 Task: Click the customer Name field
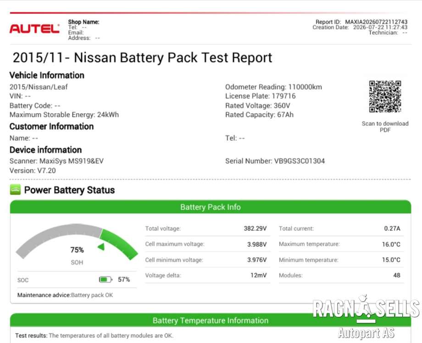(x=24, y=138)
